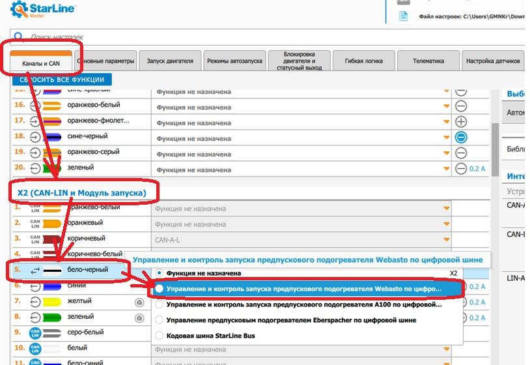Click the plus icon on row 17
Screen dimensions: 530x365
click(x=461, y=122)
